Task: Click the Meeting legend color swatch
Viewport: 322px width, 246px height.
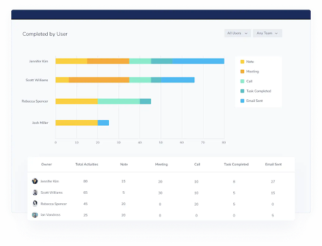Action: tap(242, 72)
